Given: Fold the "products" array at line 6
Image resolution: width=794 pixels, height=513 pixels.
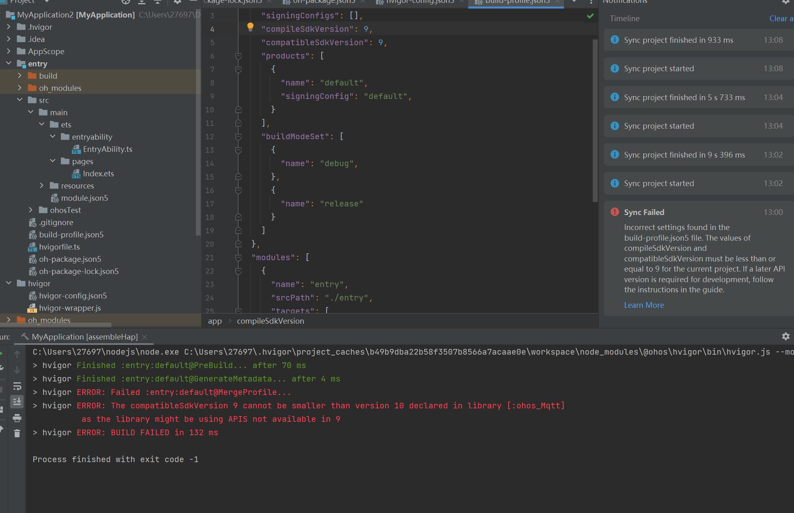Looking at the screenshot, I should pos(239,56).
